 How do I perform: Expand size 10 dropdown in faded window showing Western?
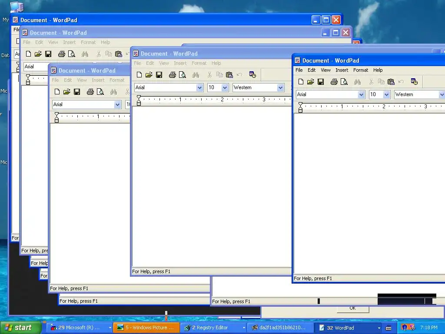tap(225, 87)
